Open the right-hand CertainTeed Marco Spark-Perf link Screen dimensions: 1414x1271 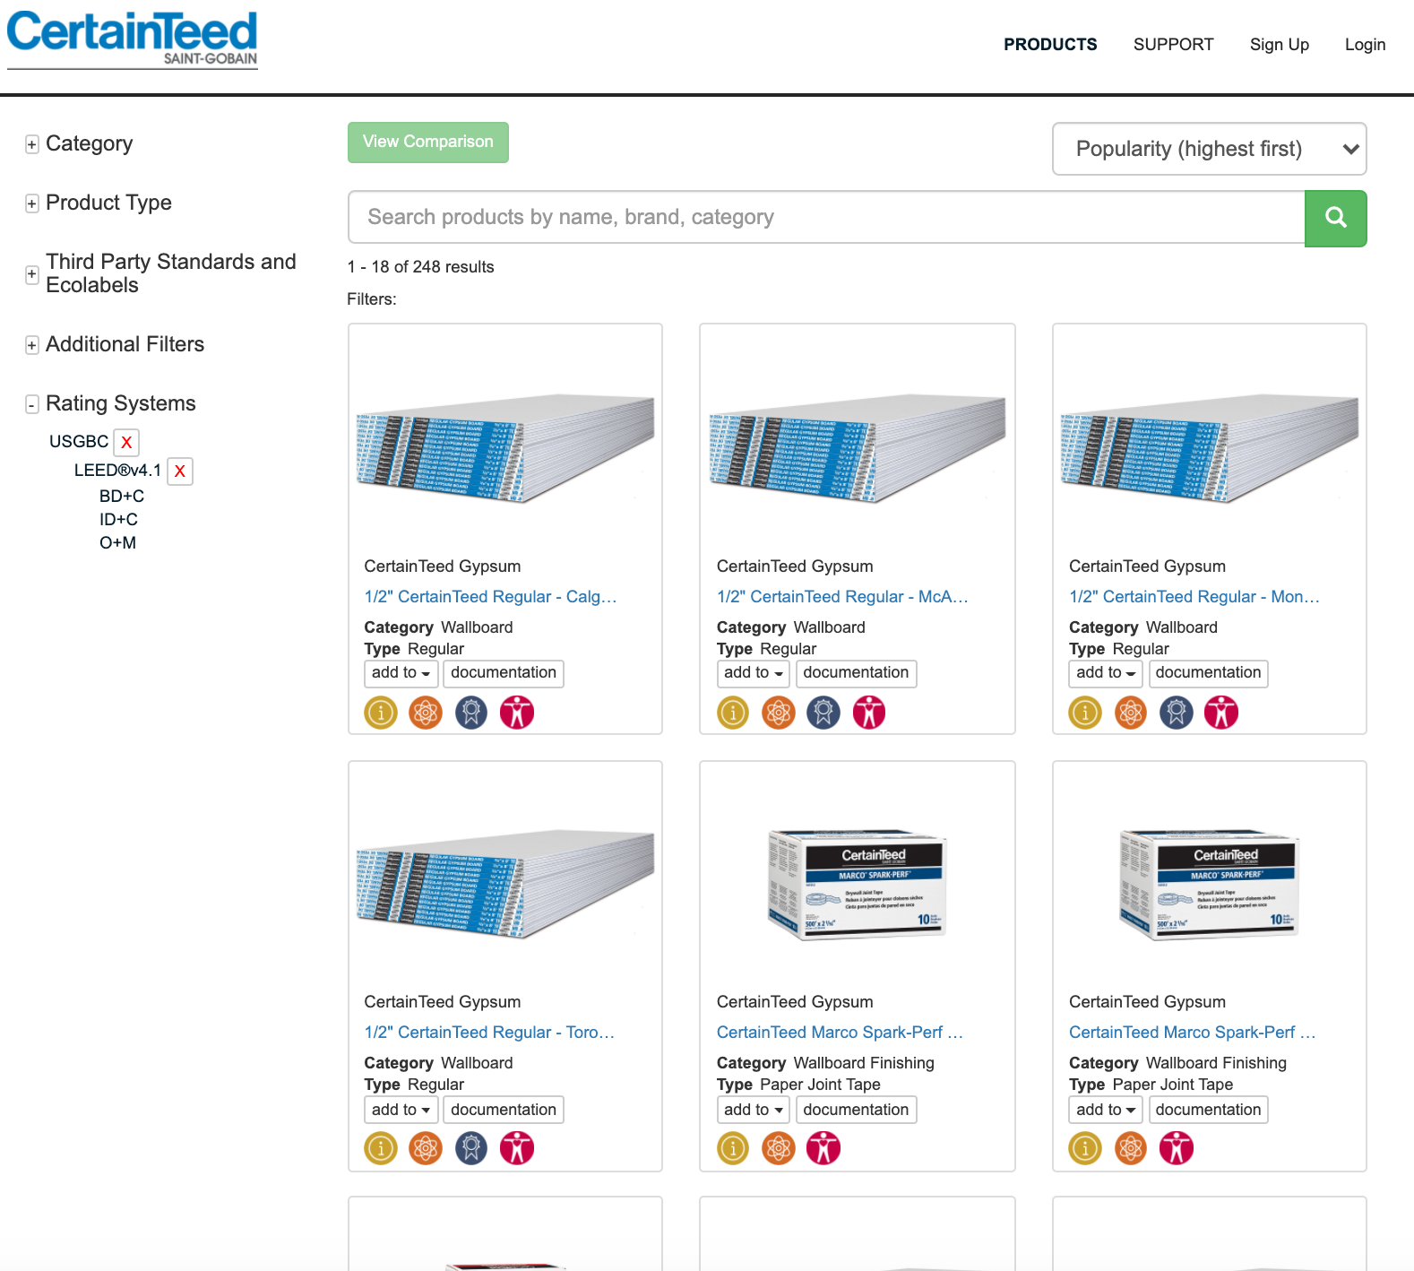[x=1192, y=1033]
